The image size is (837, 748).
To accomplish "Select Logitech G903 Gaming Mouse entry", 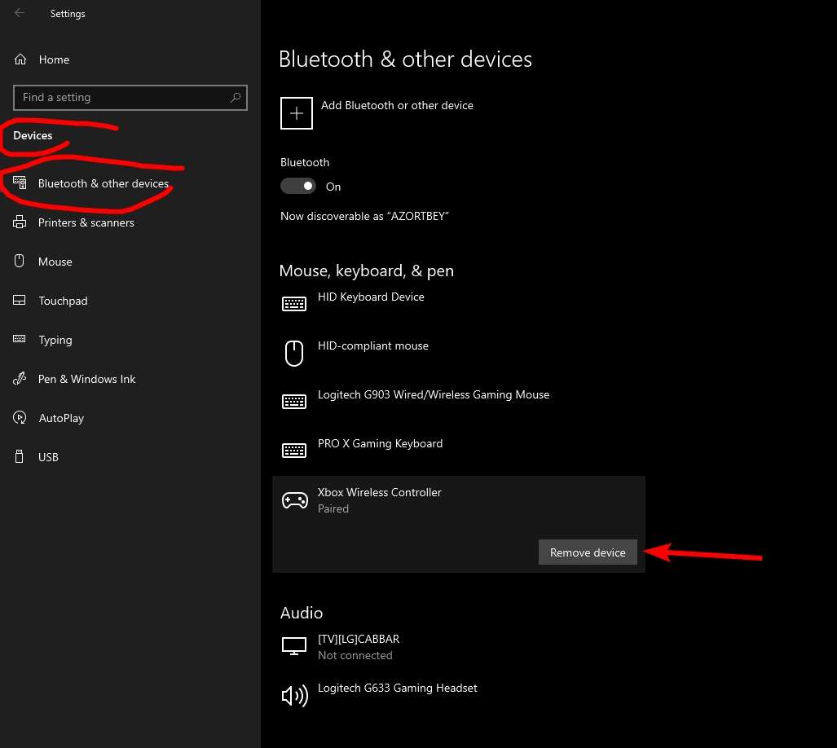I will (433, 395).
